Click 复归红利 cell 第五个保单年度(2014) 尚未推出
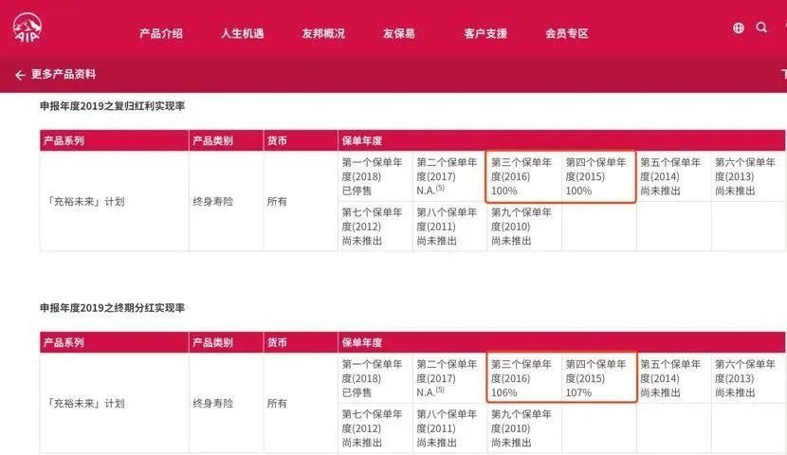The height and width of the screenshot is (455, 787). click(674, 176)
